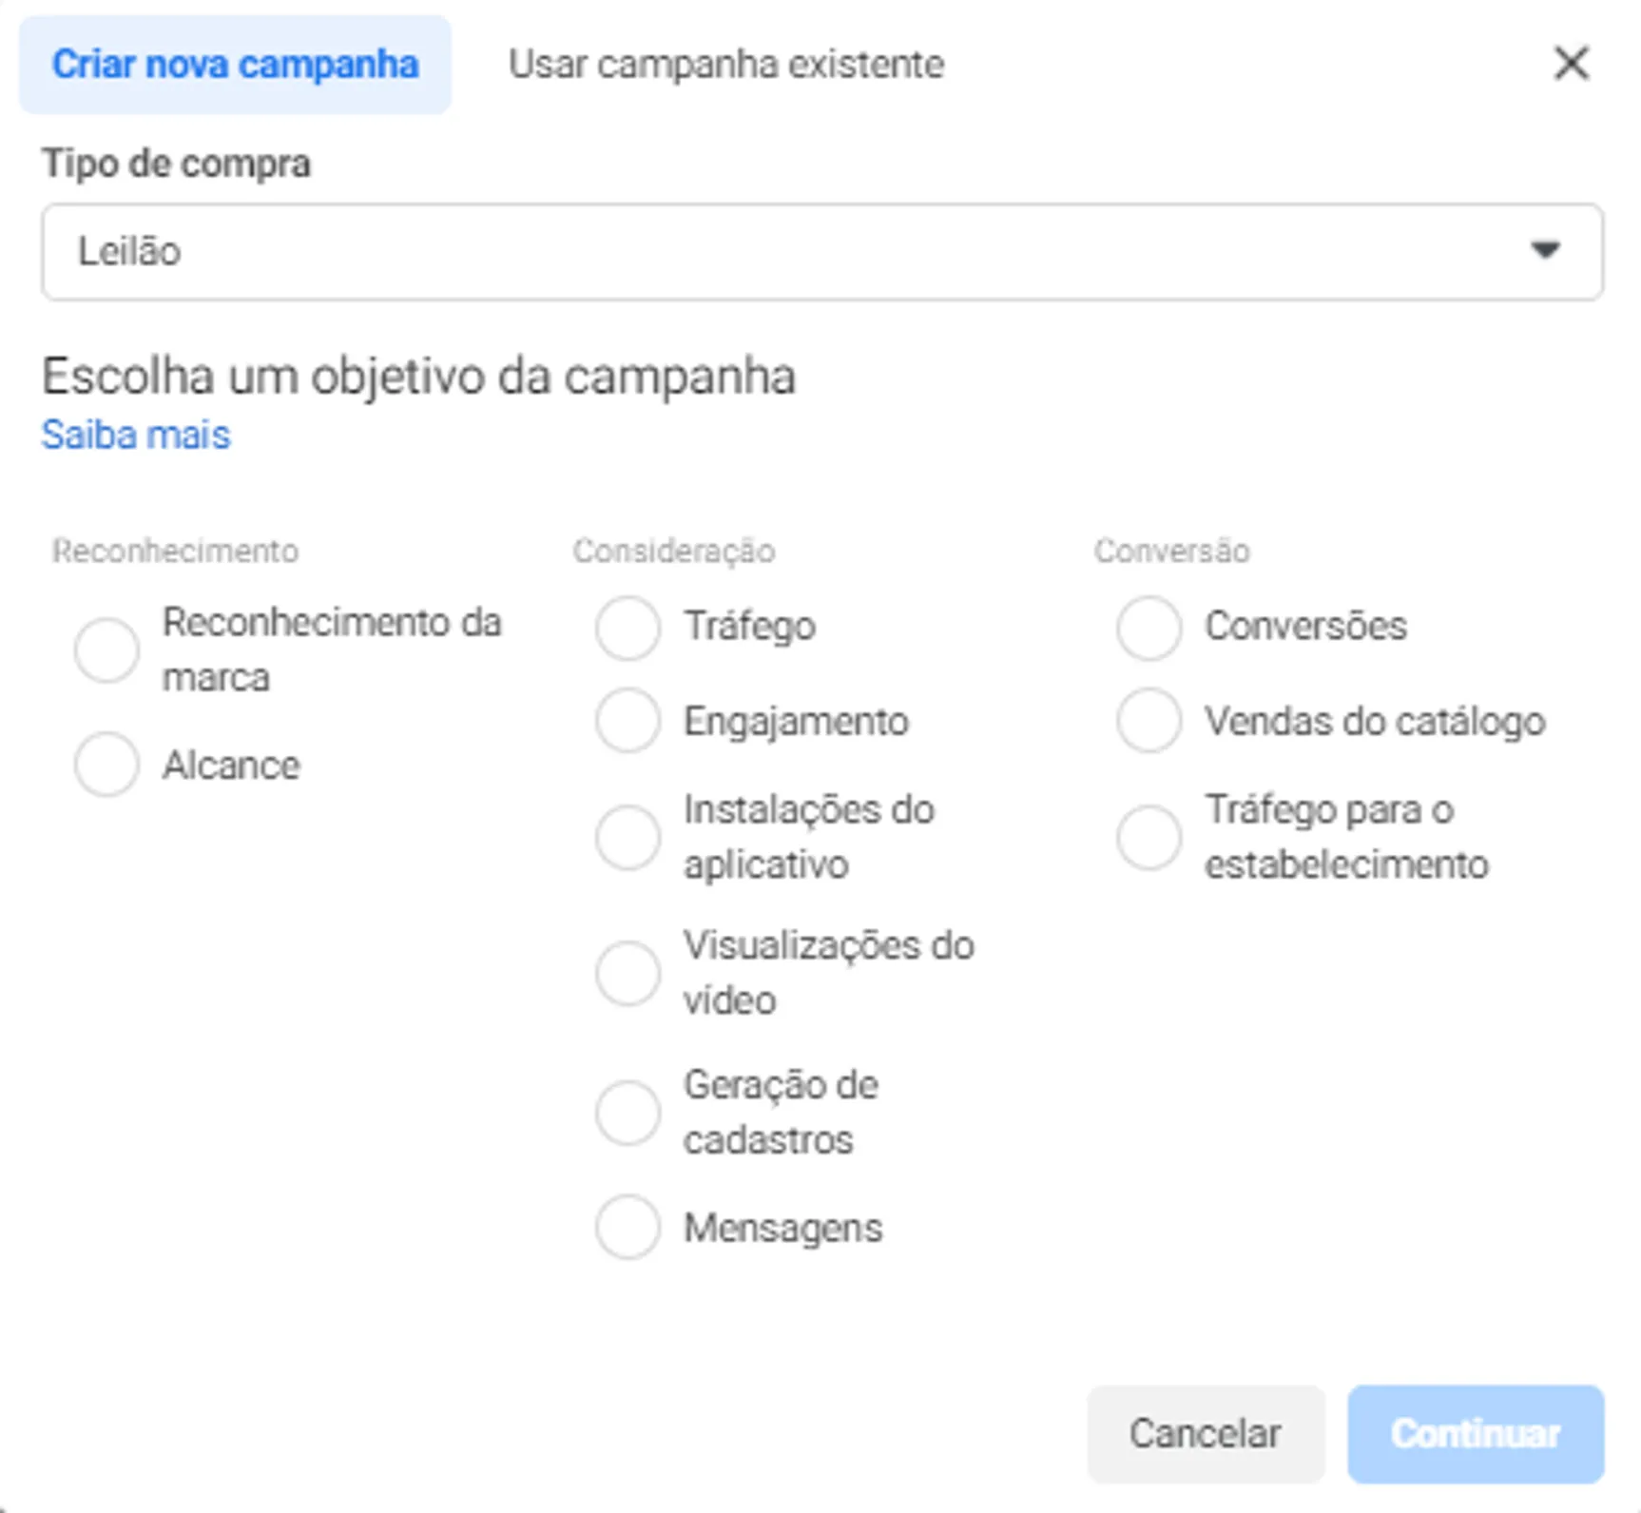Click the Conversões label text
This screenshot has height=1513, width=1641.
[1305, 627]
